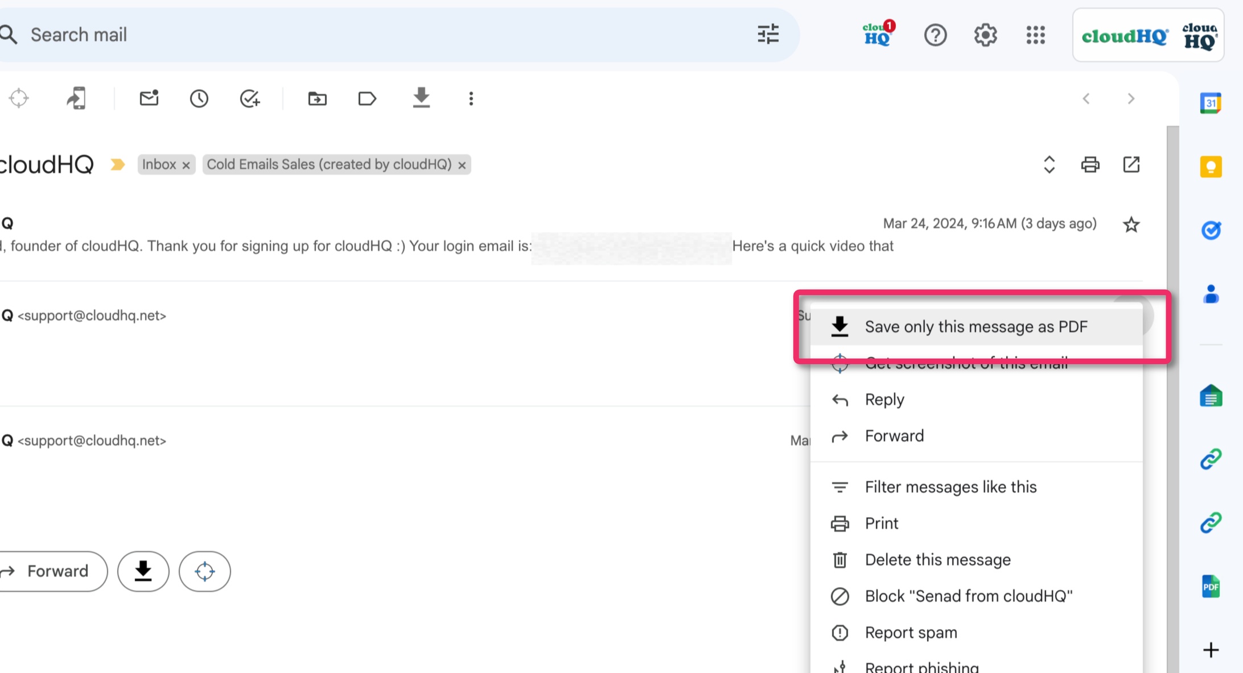Choose Forward from the context menu
This screenshot has height=673, width=1243.
[976, 436]
